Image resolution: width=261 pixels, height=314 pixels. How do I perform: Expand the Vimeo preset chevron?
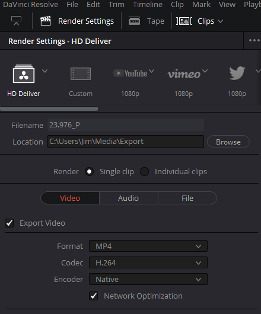tap(205, 71)
